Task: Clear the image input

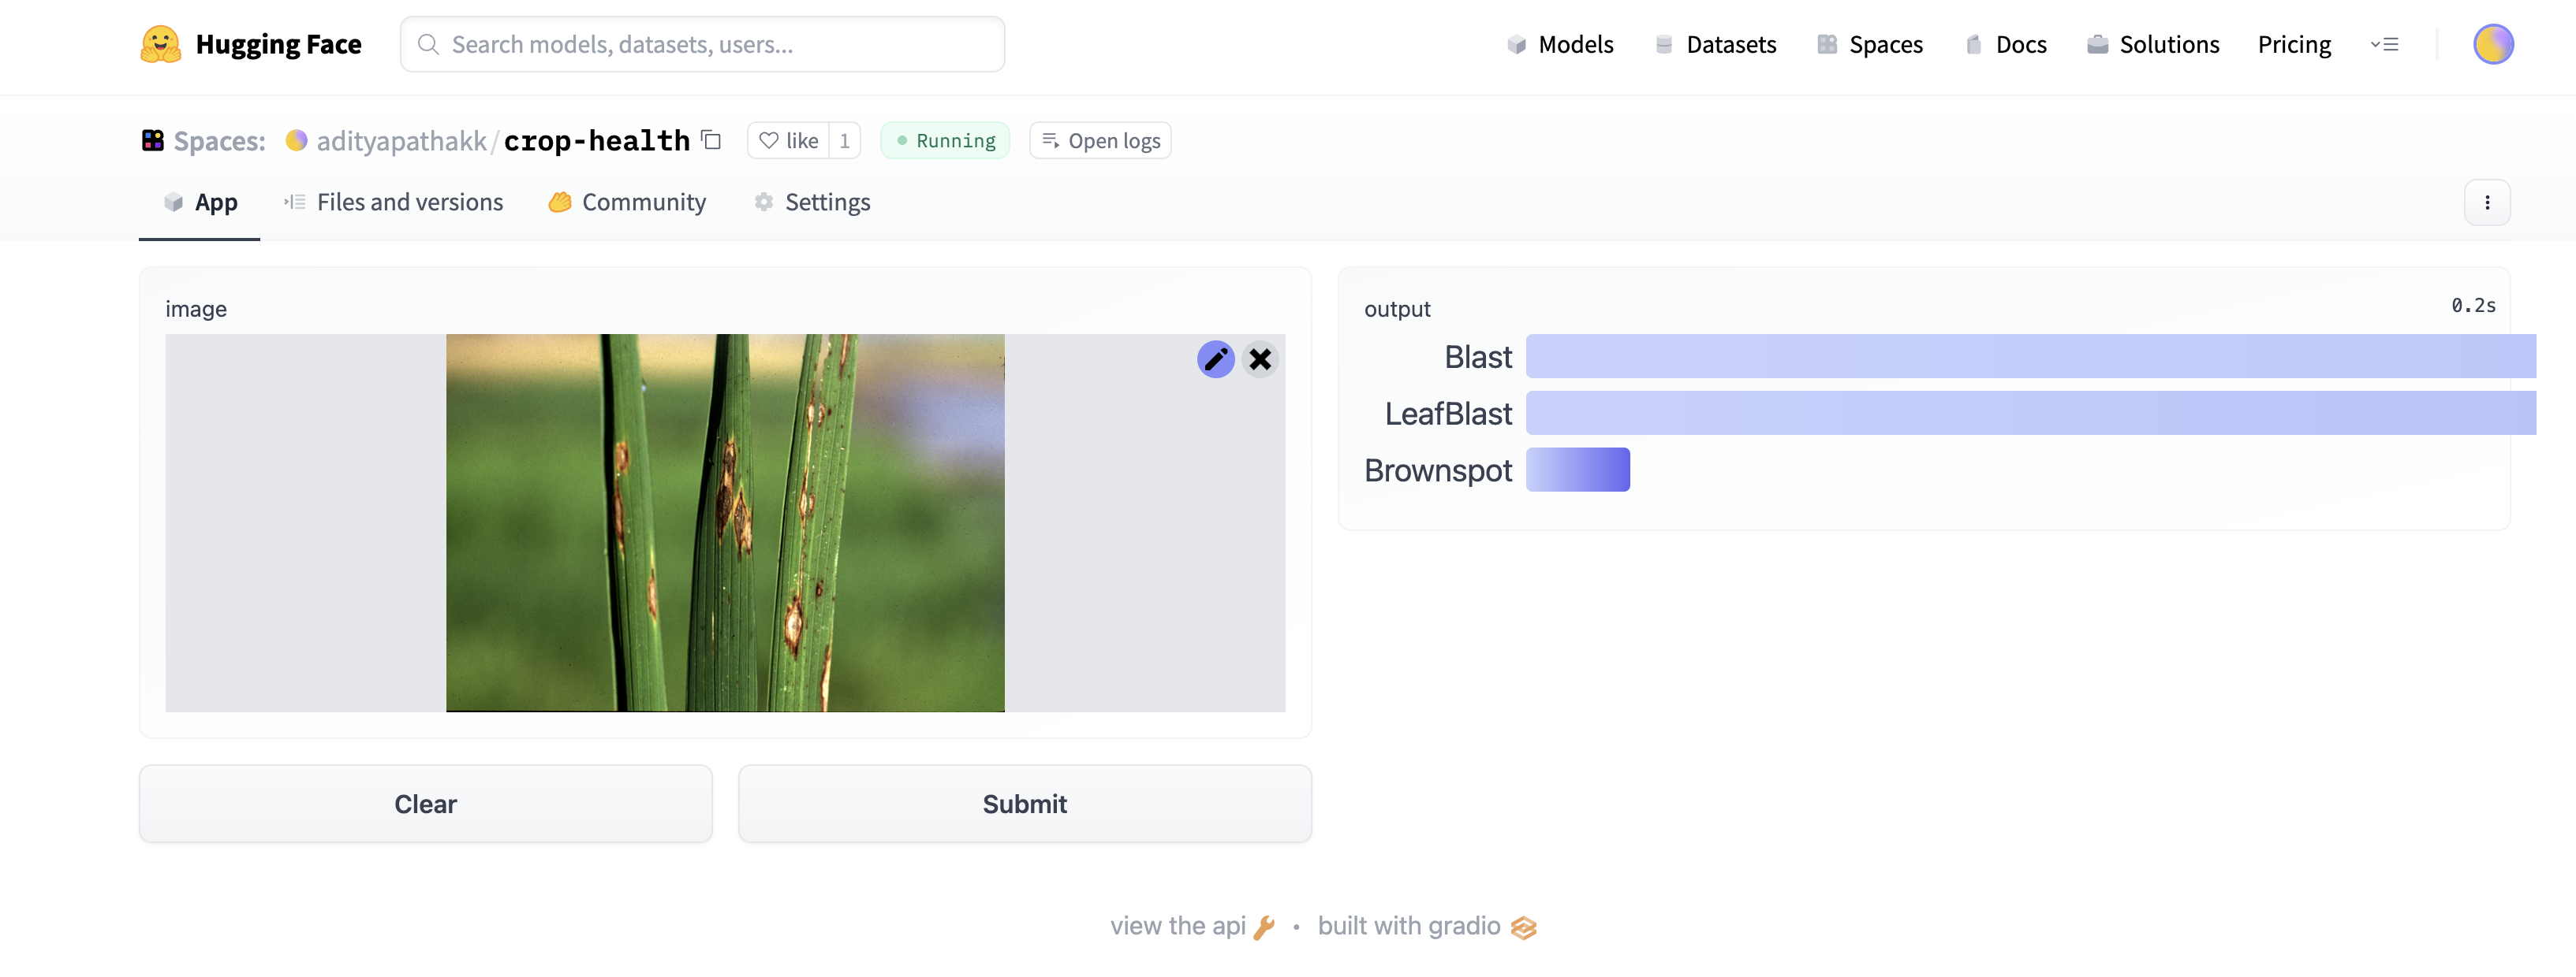Action: (x=425, y=803)
